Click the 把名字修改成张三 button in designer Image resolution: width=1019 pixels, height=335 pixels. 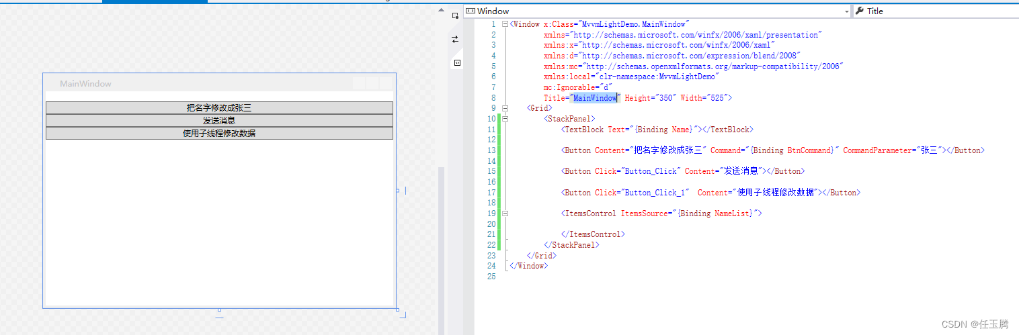click(219, 107)
